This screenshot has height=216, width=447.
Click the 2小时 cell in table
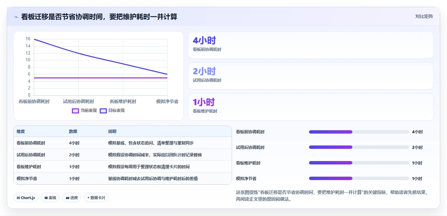pyautogui.click(x=74, y=155)
